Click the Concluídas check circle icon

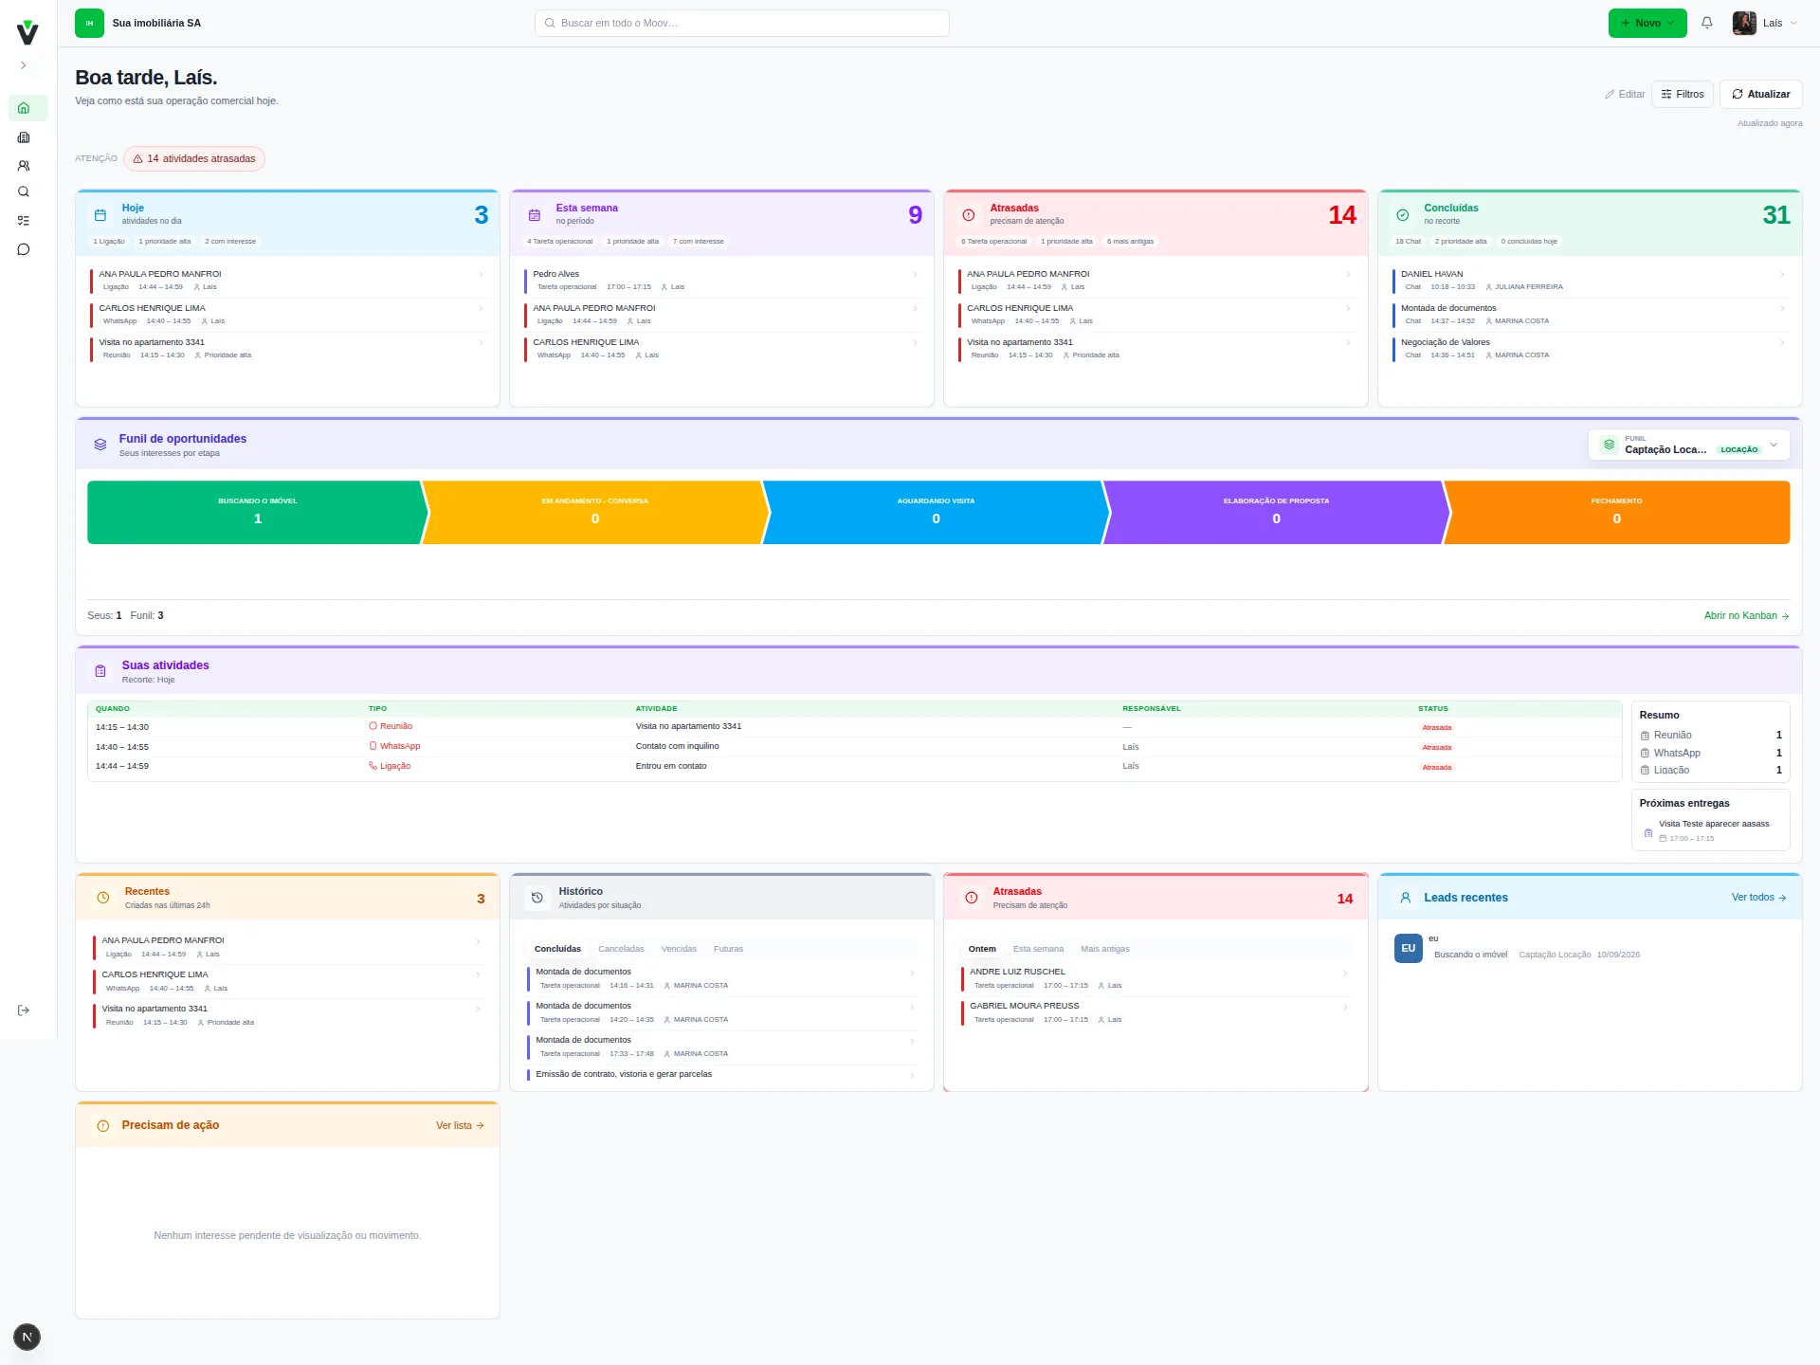[1403, 215]
